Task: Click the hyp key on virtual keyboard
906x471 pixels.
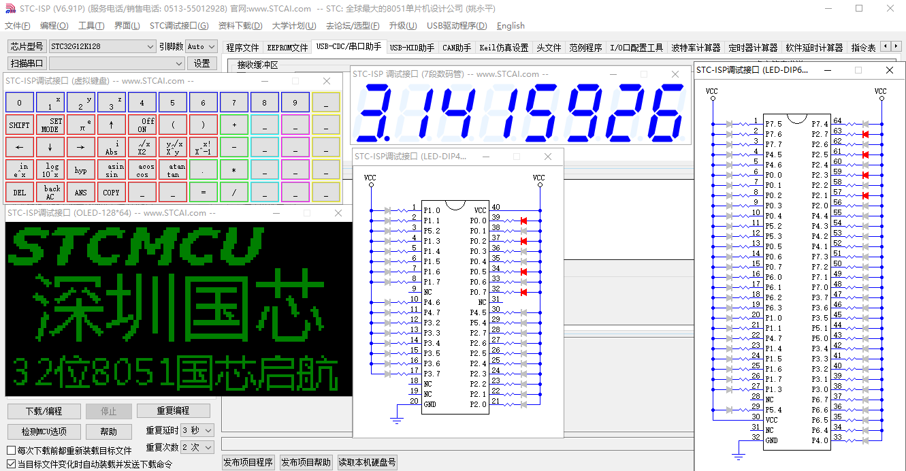Action: 81,170
